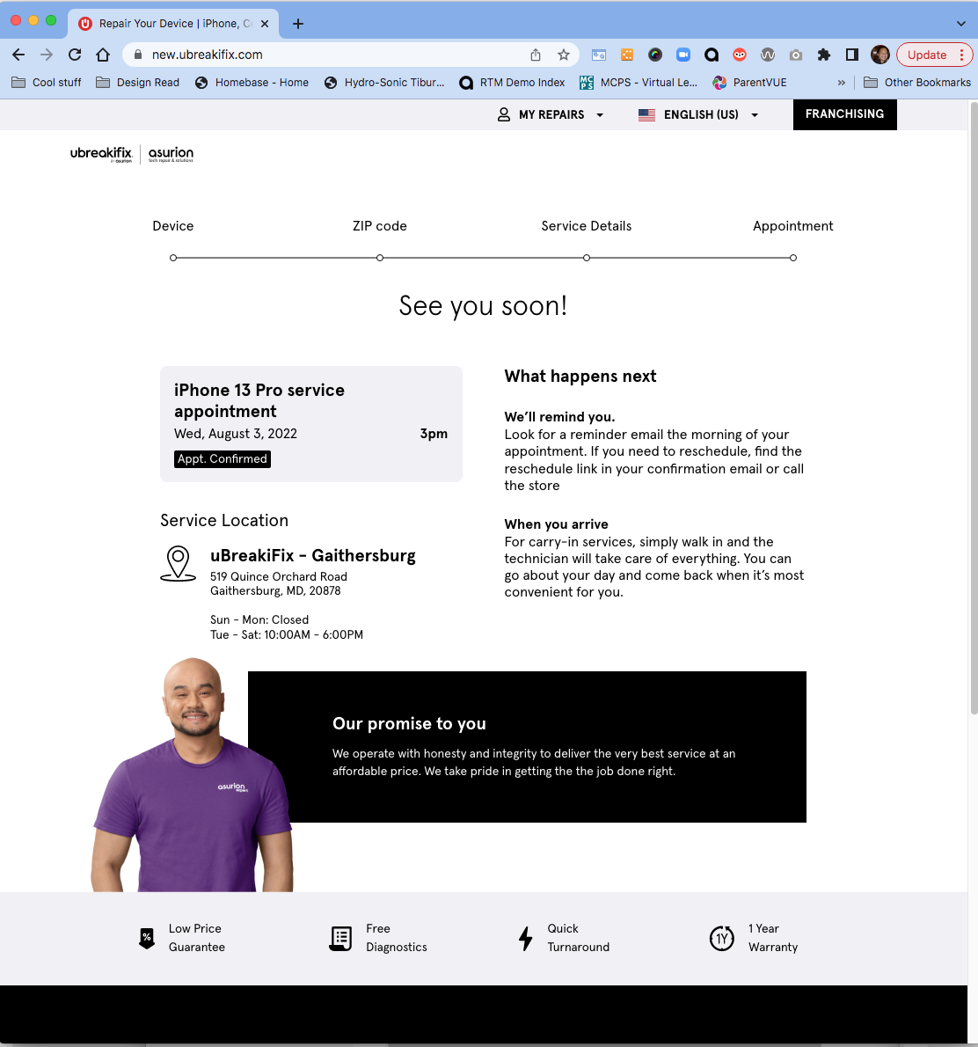Click the Tue - Sat hours line
This screenshot has height=1047, width=978.
[287, 635]
